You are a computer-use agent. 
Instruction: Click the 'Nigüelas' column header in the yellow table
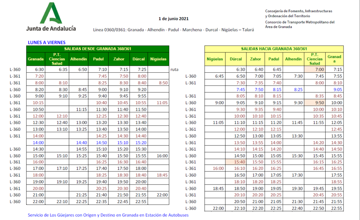(x=215, y=59)
